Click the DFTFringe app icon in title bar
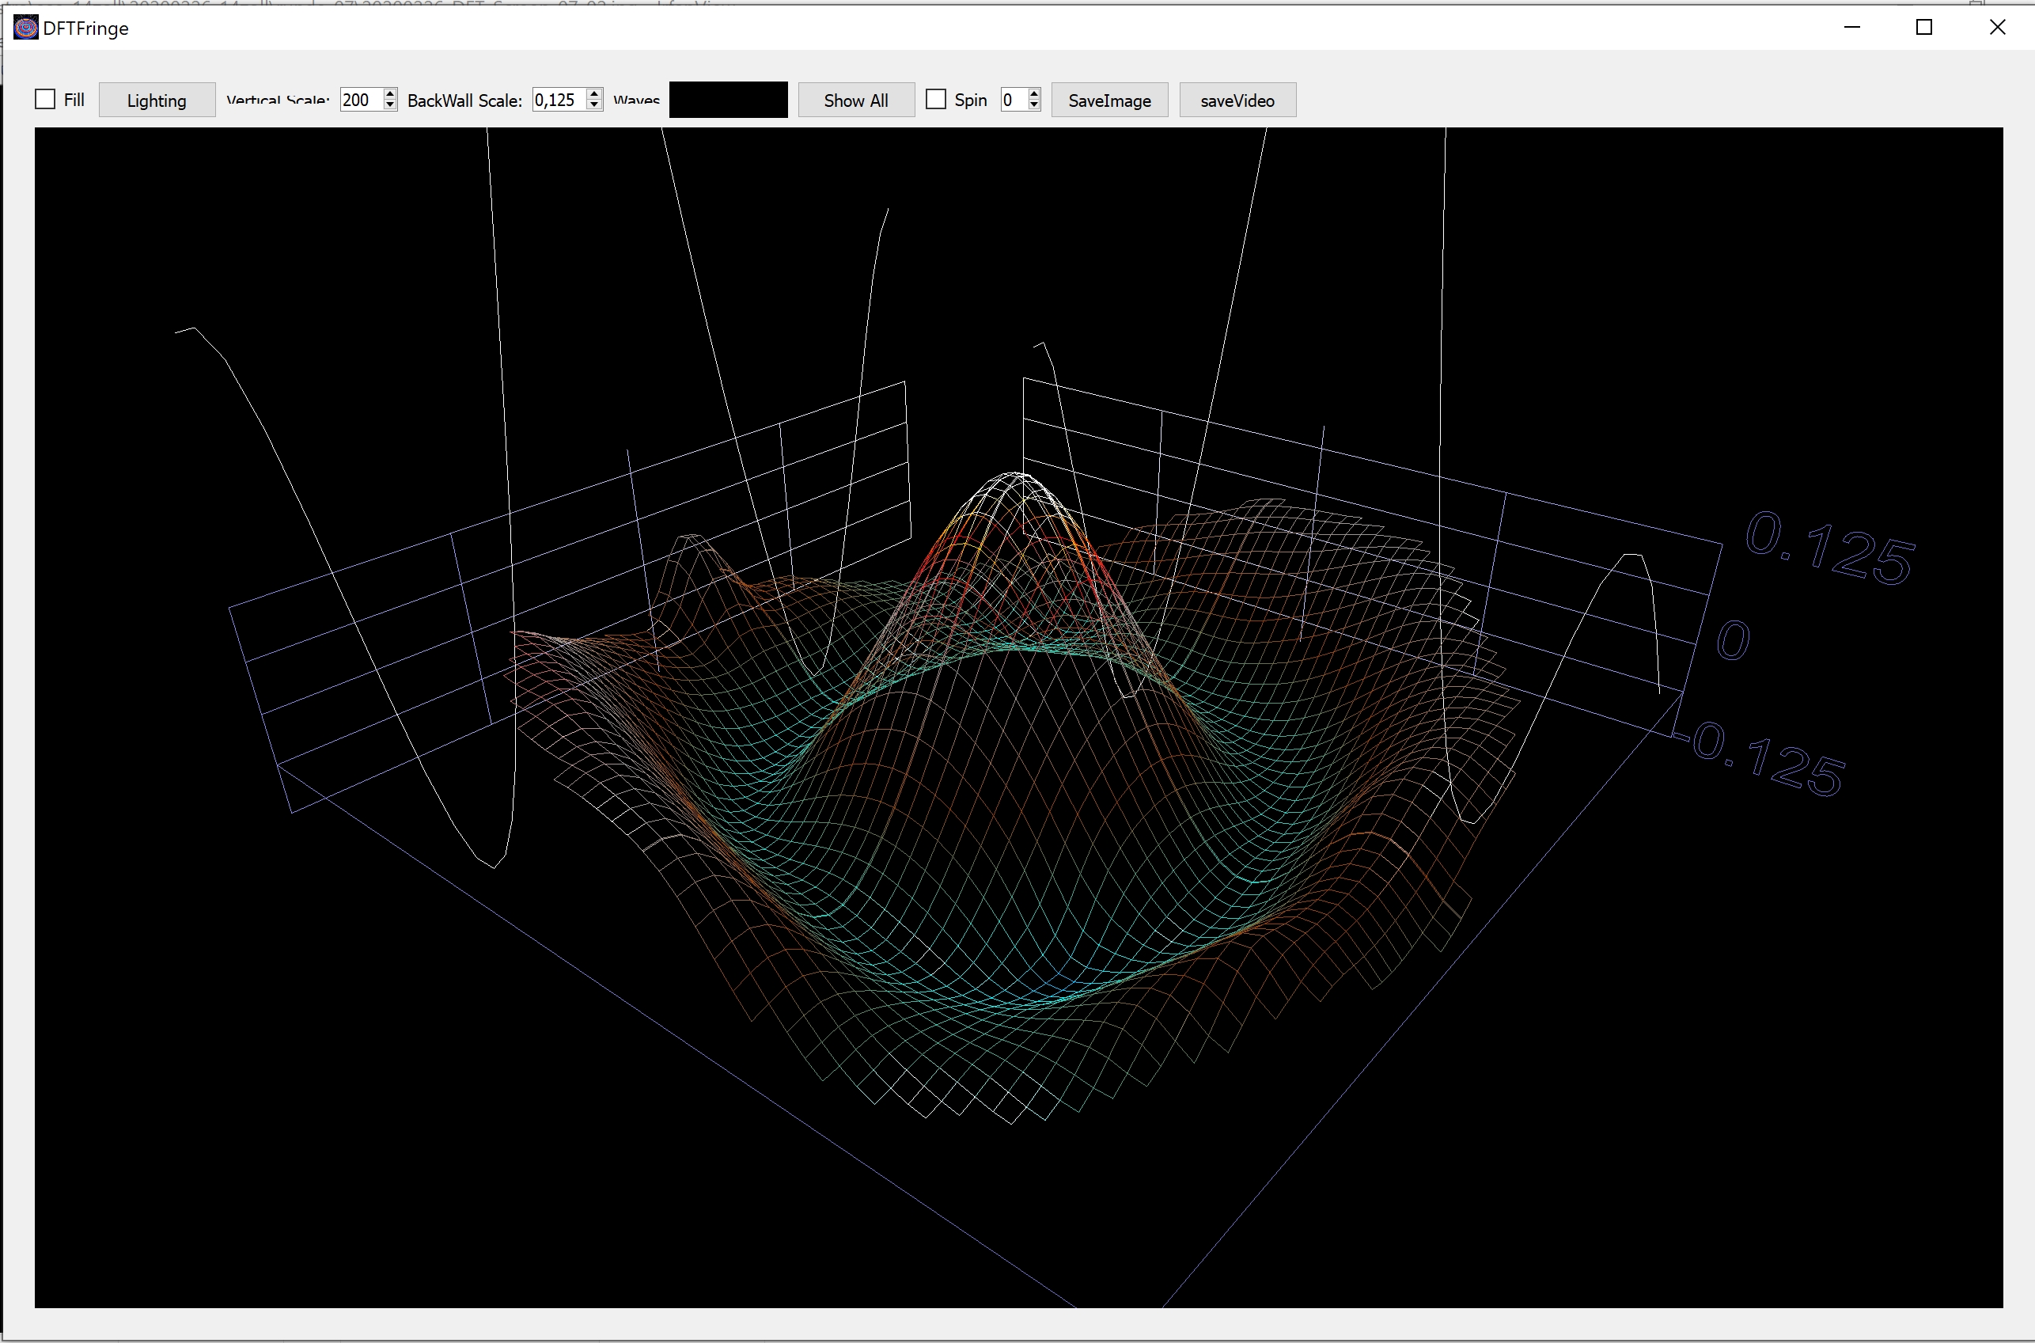 (25, 28)
